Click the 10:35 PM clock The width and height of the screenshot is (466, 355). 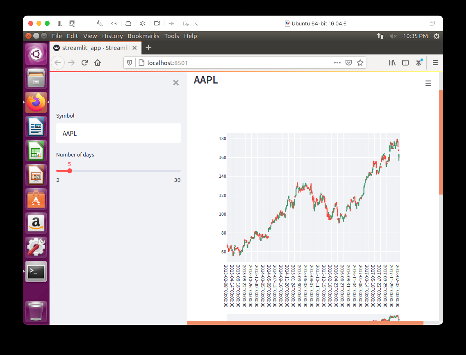point(415,36)
